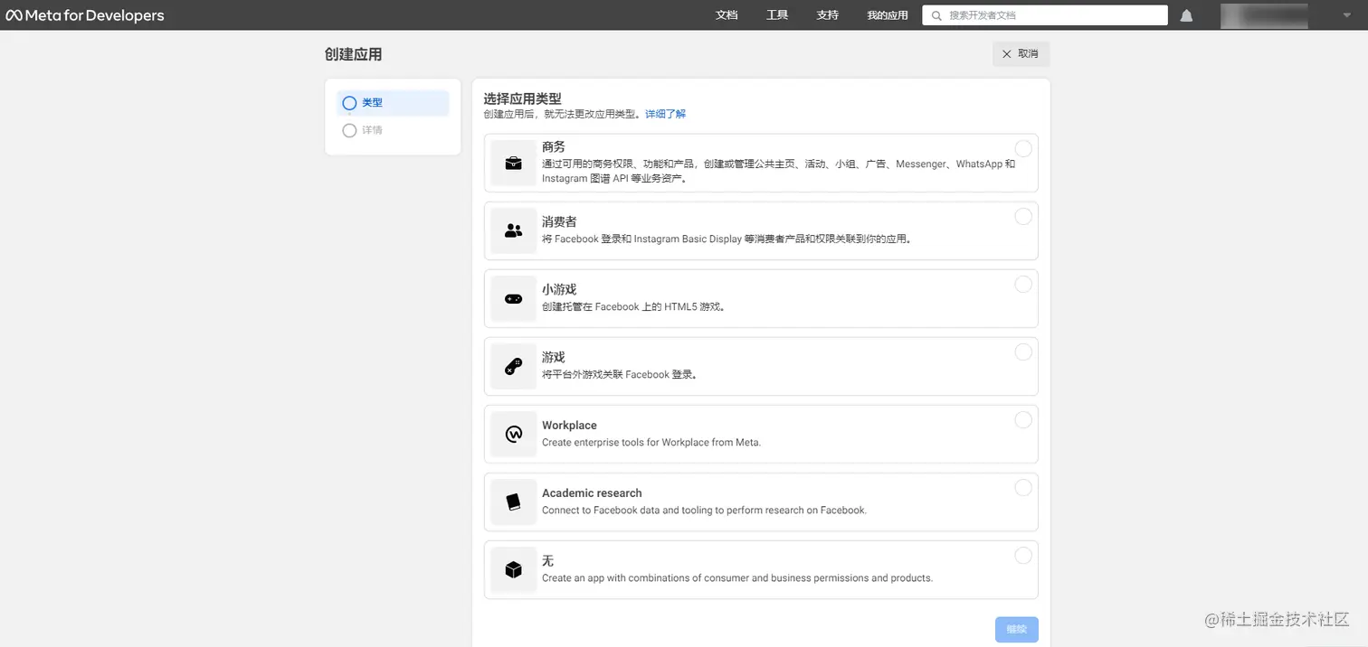The width and height of the screenshot is (1368, 647).
Task: Select the 无 app type radio button
Action: pos(1023,555)
